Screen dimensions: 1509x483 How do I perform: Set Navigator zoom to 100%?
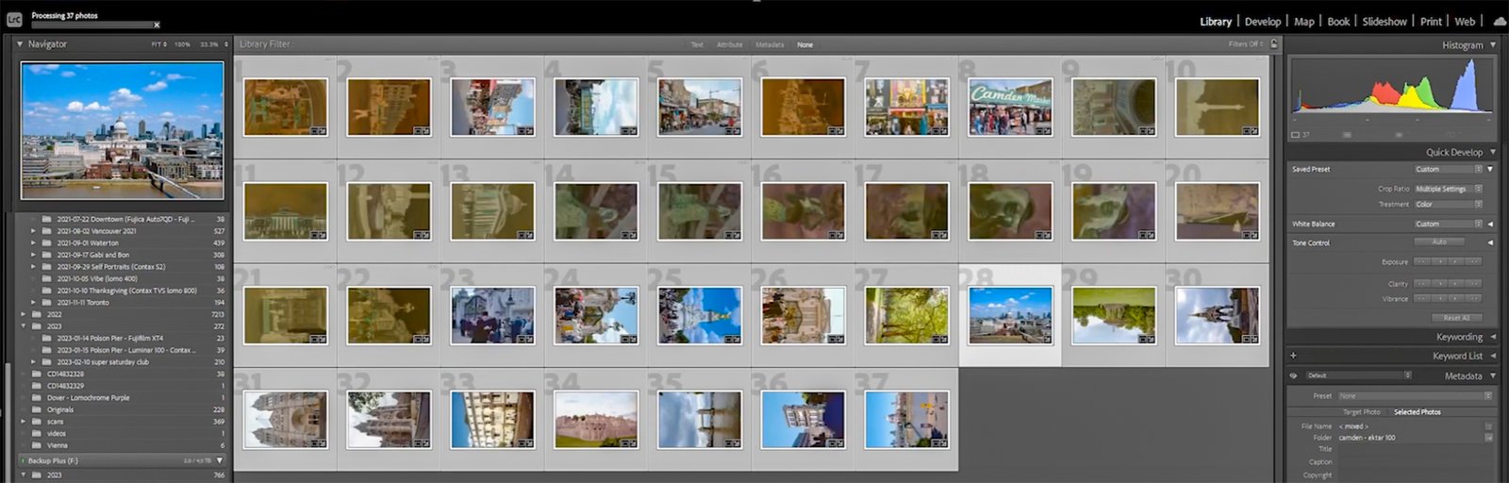pos(182,44)
